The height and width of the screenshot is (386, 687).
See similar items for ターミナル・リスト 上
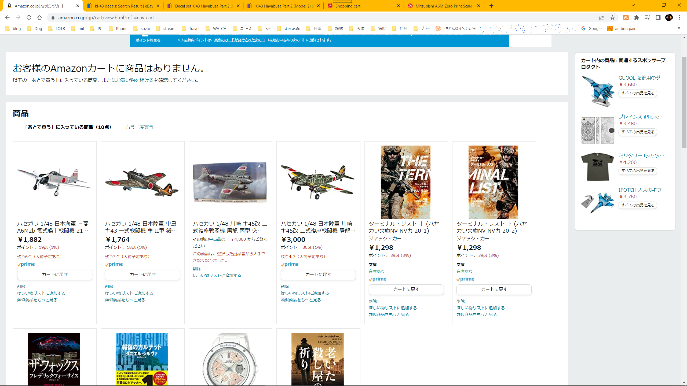[389, 314]
